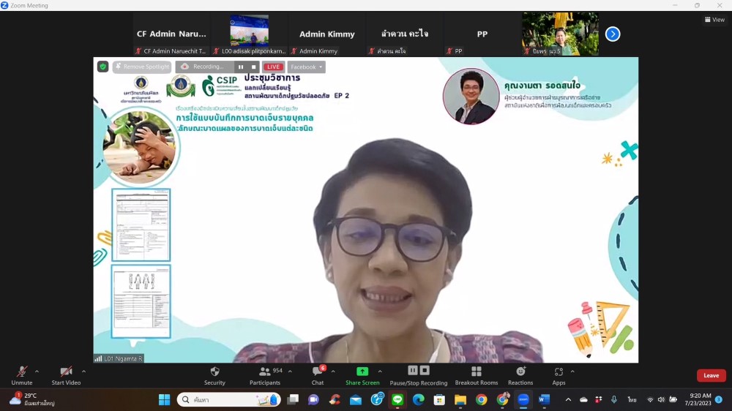Expand audio options arrow next to Unmute
The height and width of the screenshot is (411, 732).
pyautogui.click(x=37, y=372)
